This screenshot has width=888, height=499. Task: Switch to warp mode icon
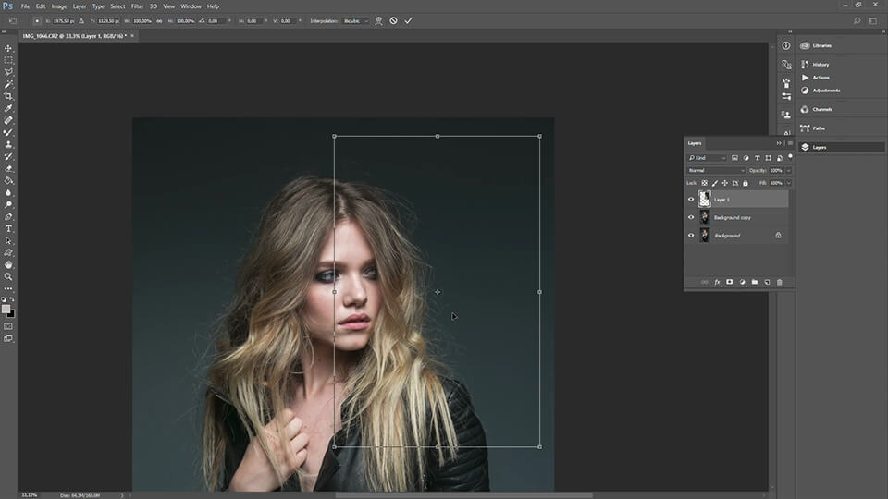[378, 21]
